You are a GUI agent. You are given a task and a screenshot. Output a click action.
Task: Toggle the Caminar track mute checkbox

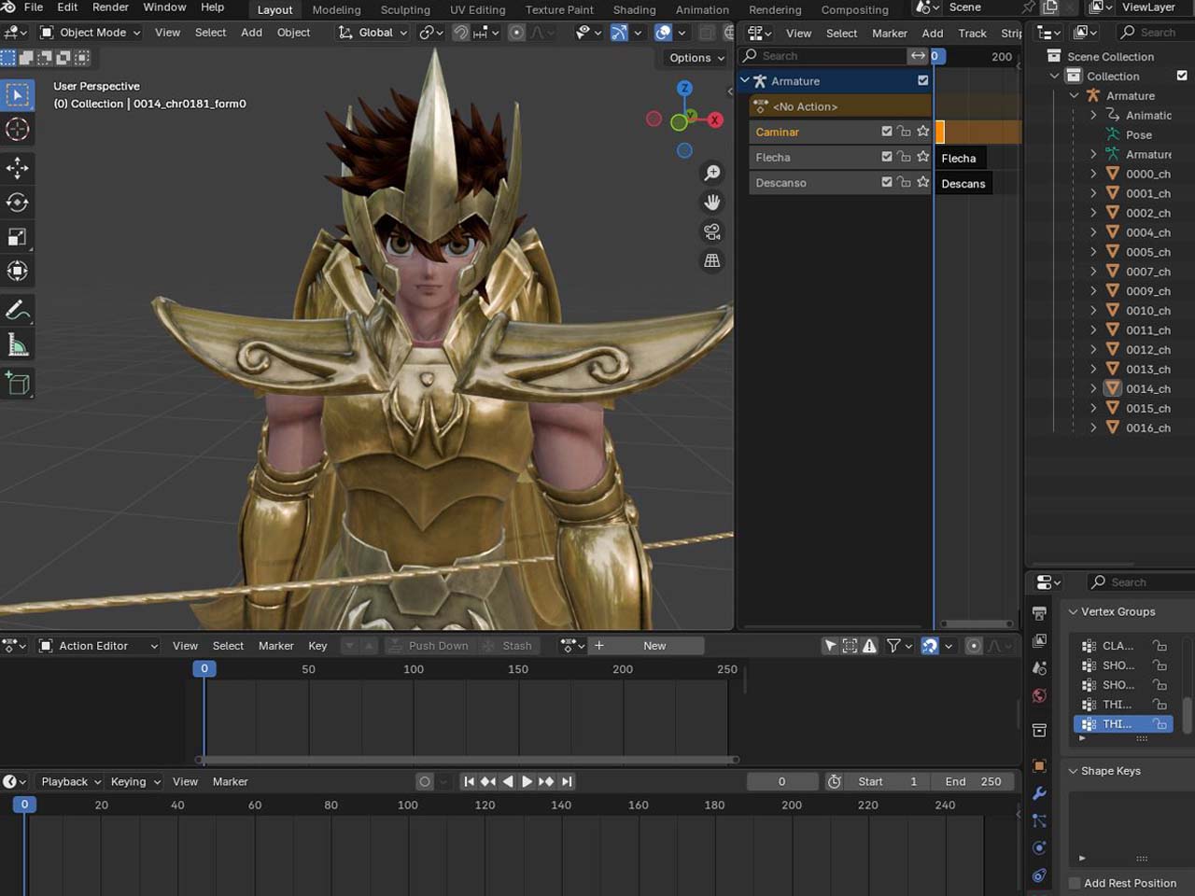[887, 132]
